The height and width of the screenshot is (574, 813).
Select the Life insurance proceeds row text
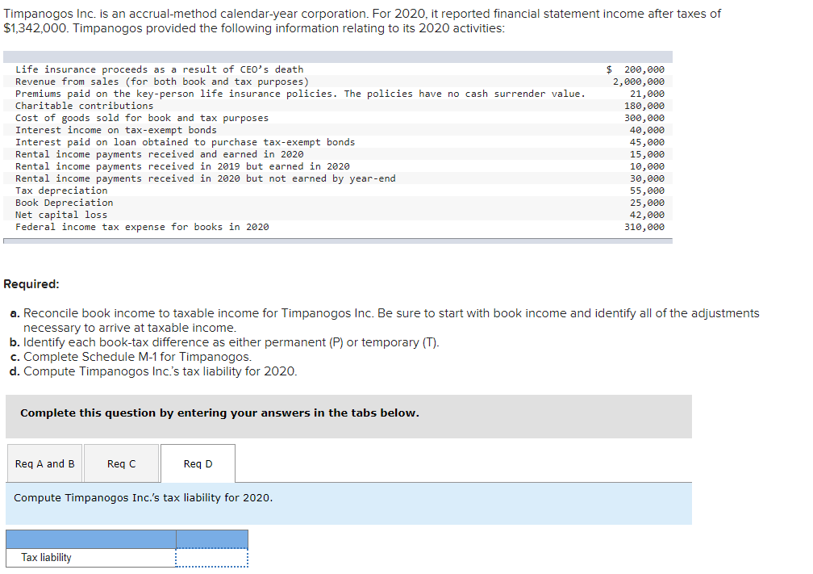coord(159,69)
